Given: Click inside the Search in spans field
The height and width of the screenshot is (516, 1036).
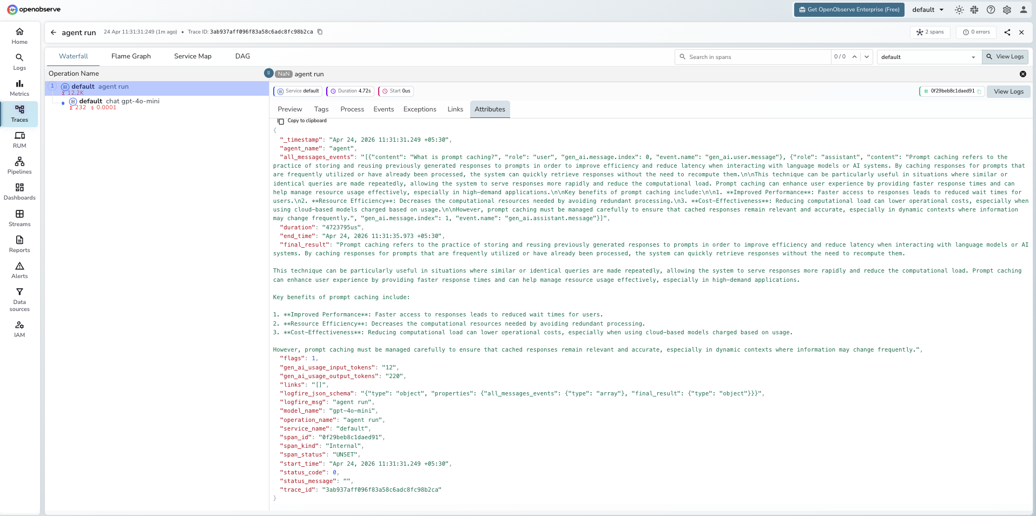Looking at the screenshot, I should coord(752,57).
